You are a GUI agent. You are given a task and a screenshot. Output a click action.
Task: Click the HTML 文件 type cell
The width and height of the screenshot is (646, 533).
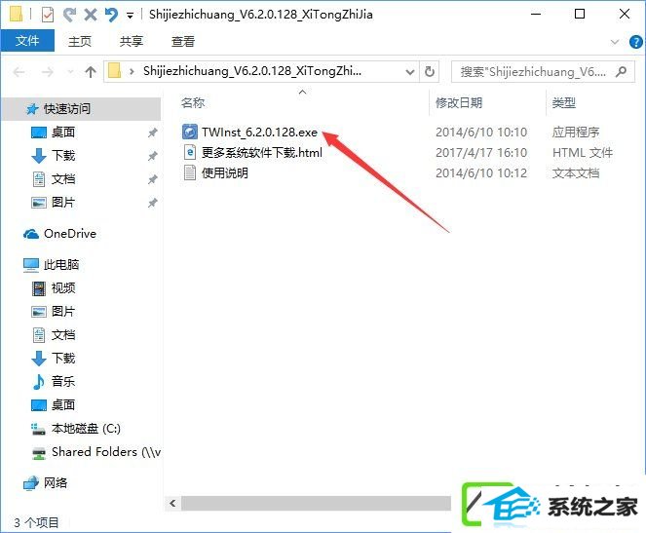point(583,153)
